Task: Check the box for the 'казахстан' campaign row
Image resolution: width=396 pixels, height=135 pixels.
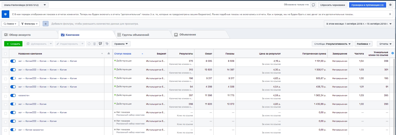Action: pyautogui.click(x=6, y=96)
